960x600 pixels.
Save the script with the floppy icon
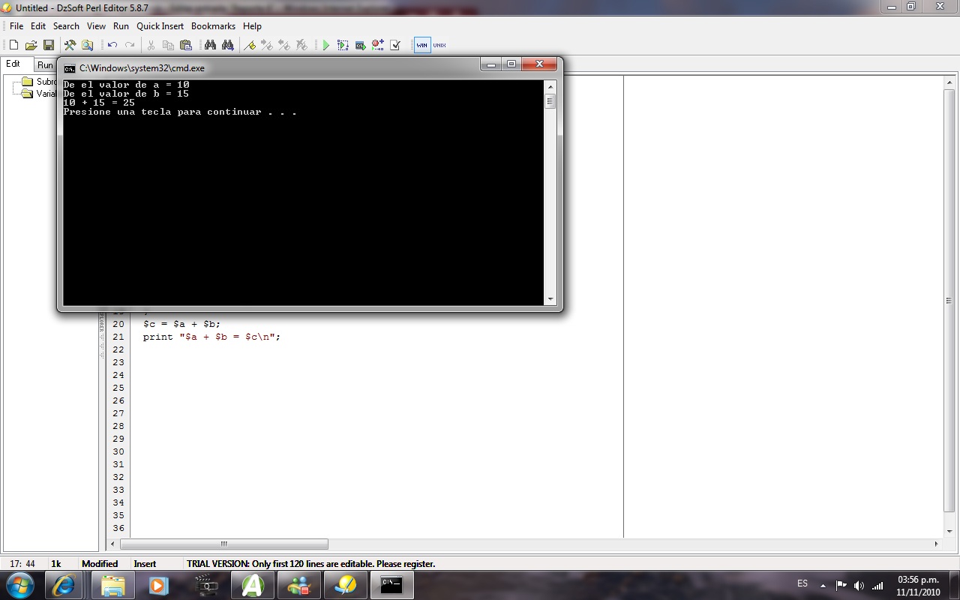[x=48, y=45]
